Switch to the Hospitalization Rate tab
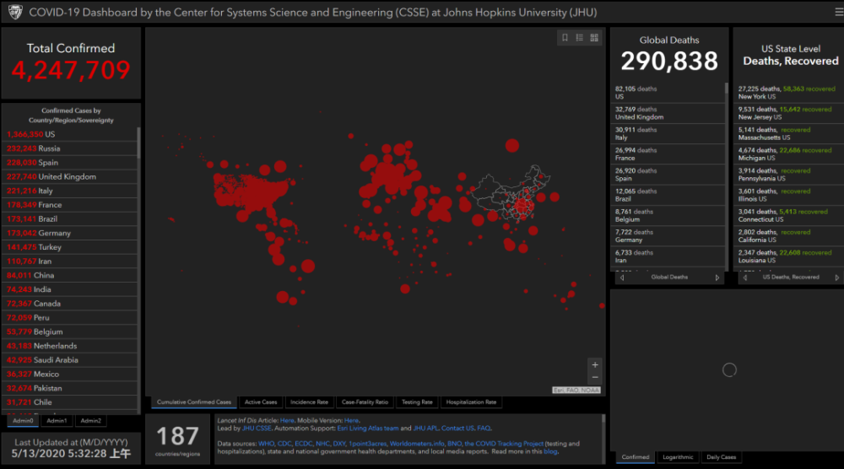The width and height of the screenshot is (844, 469). click(471, 402)
